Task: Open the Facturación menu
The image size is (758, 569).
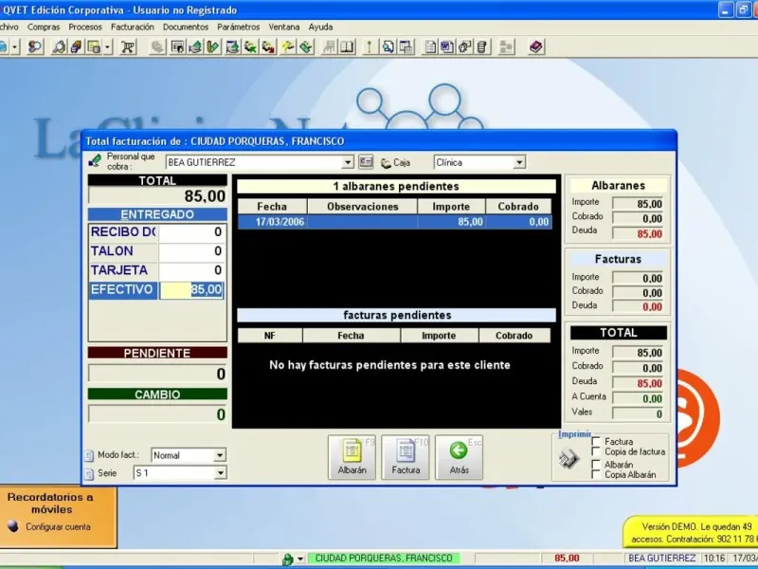Action: tap(133, 28)
